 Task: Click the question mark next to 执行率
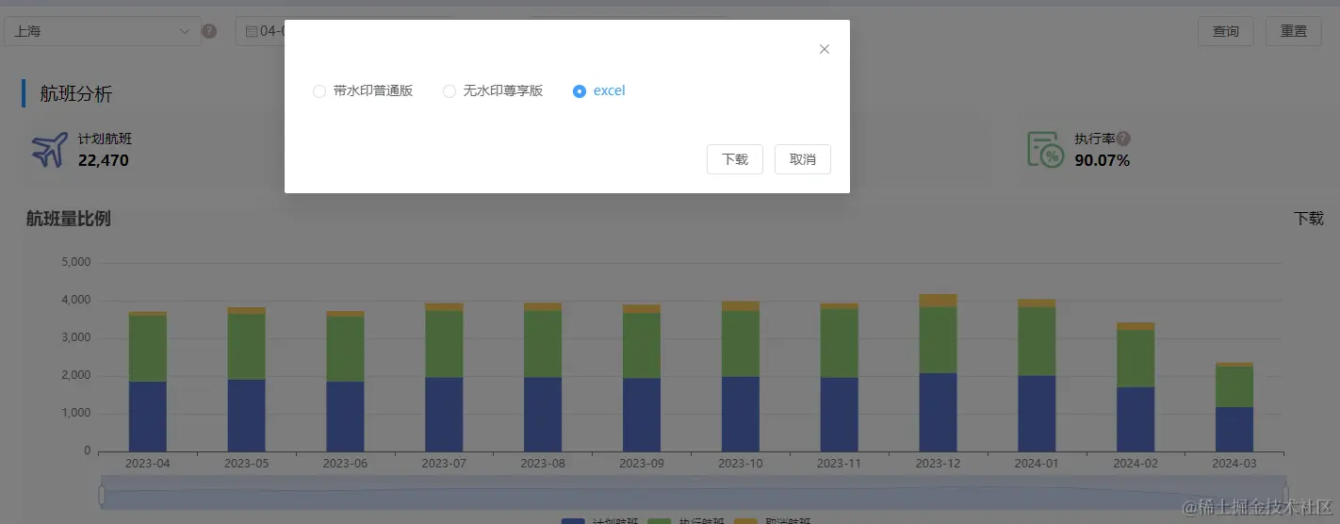(1123, 139)
